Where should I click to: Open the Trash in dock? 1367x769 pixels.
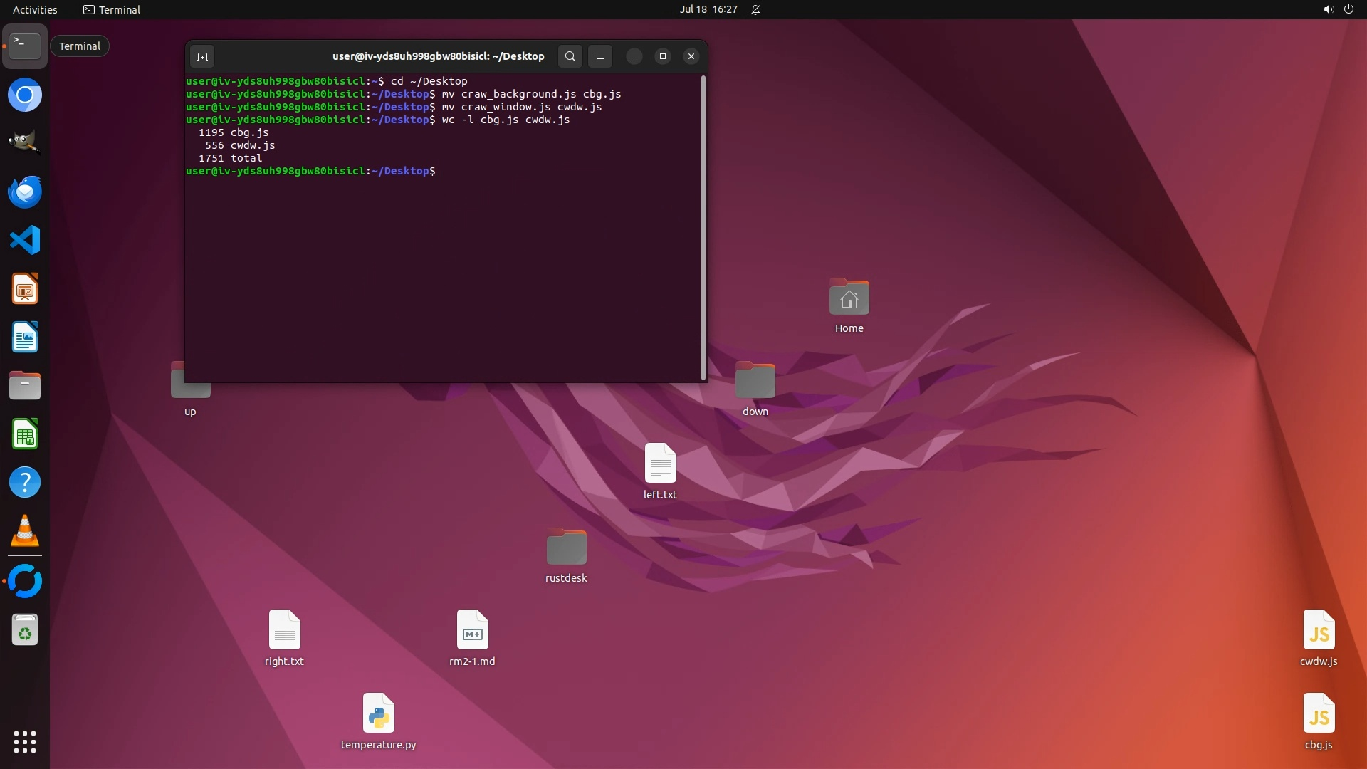pos(25,631)
